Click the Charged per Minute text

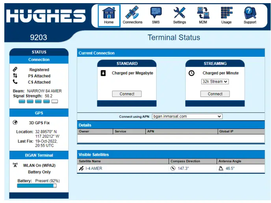tap(221, 73)
